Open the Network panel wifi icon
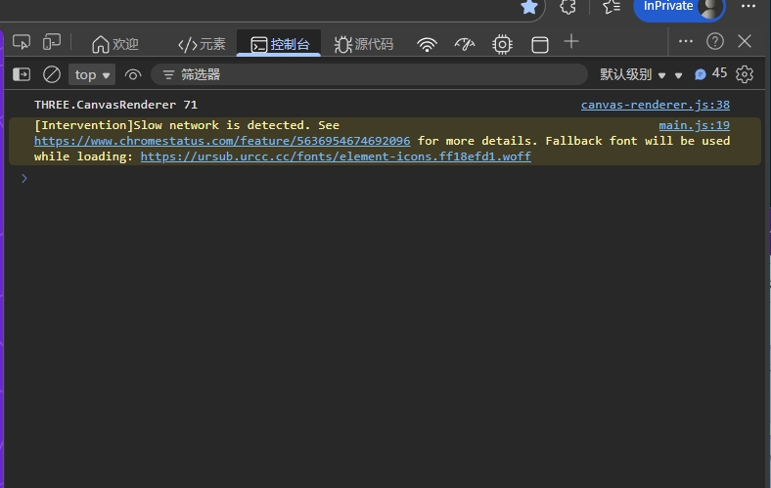 (427, 44)
